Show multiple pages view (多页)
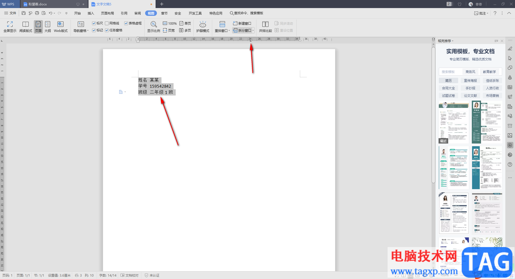515x279 pixels. [x=185, y=30]
